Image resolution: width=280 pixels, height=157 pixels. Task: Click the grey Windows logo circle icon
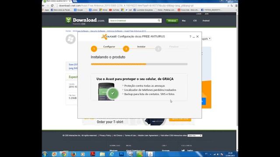point(70,39)
